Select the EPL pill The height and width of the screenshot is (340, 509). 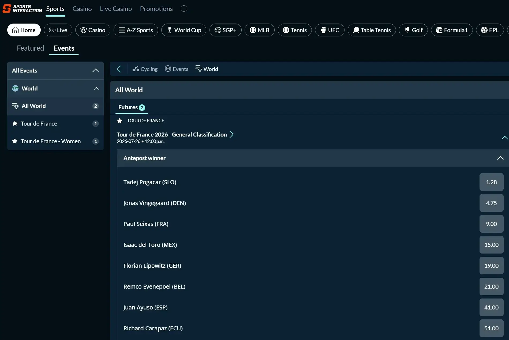click(x=490, y=30)
